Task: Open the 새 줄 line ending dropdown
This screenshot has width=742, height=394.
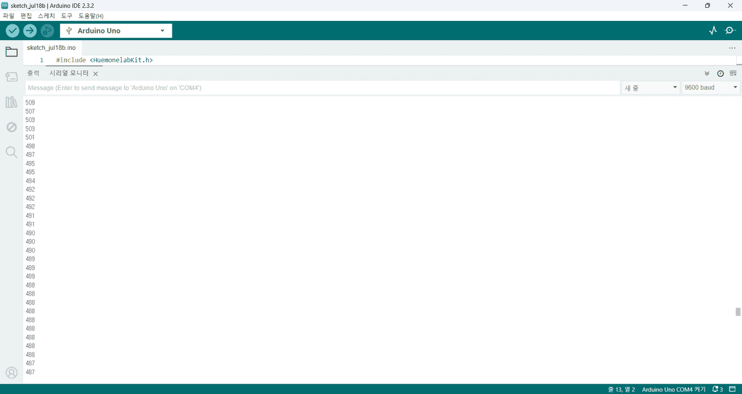Action: [651, 87]
